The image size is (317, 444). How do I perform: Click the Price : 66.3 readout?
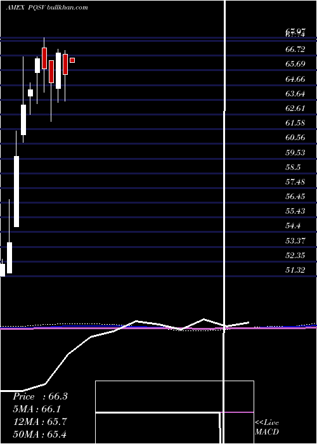40,396
